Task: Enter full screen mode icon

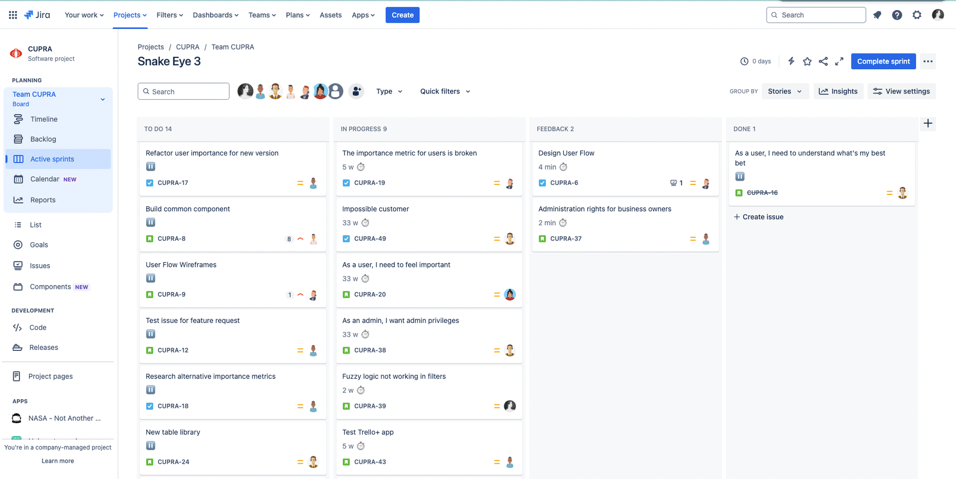Action: tap(839, 61)
